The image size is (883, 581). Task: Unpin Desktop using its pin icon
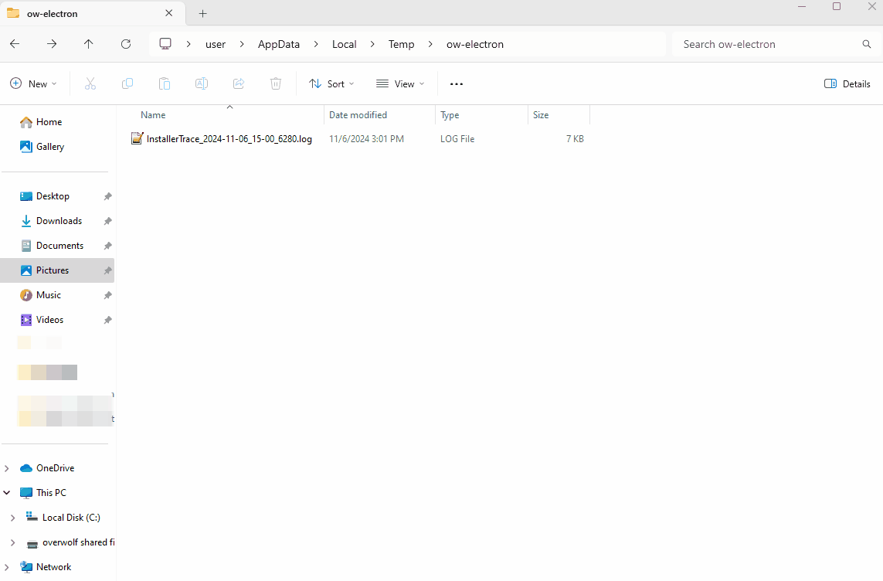(x=107, y=196)
